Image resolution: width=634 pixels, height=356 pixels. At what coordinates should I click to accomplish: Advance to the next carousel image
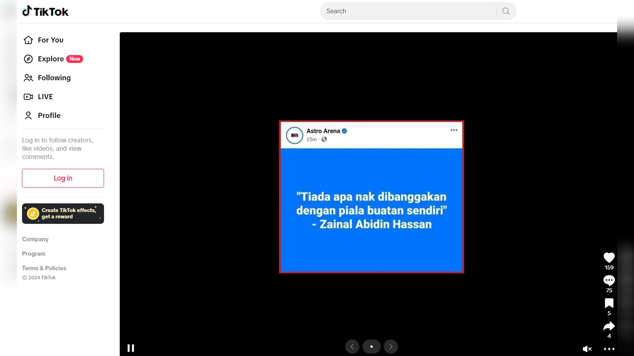(x=391, y=346)
